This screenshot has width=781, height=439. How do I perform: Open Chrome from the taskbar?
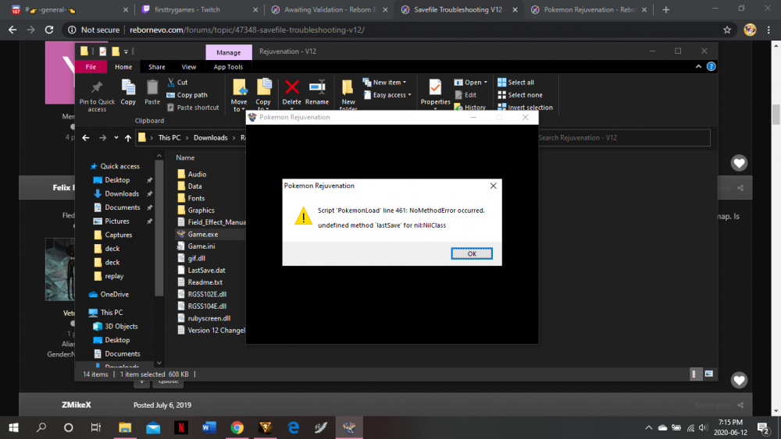(x=237, y=427)
